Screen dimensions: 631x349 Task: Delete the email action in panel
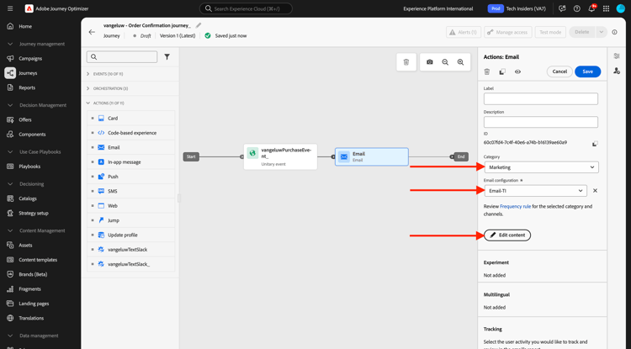click(x=487, y=71)
